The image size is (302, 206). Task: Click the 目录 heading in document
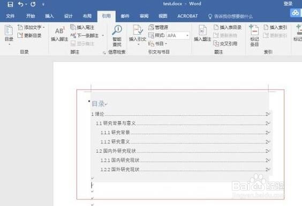tap(98, 104)
